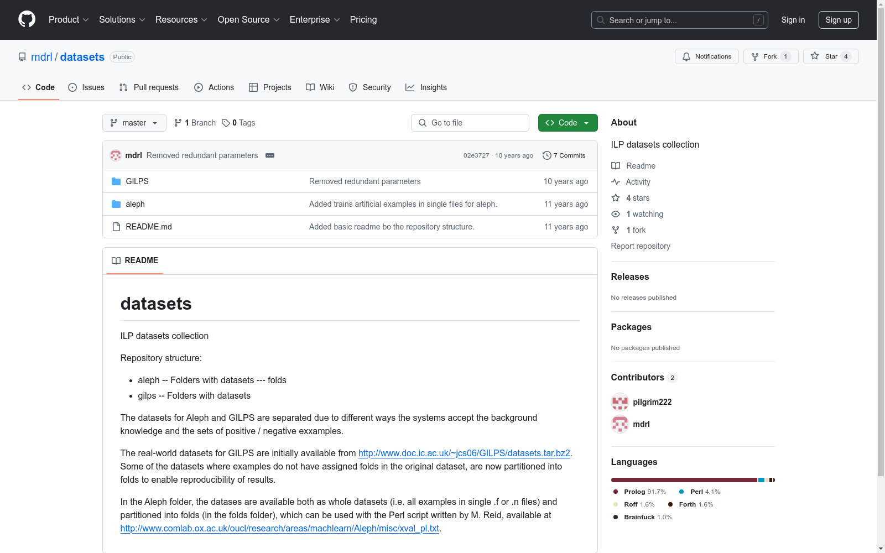The height and width of the screenshot is (553, 885).
Task: Open the Pull requests tab
Action: coord(149,87)
